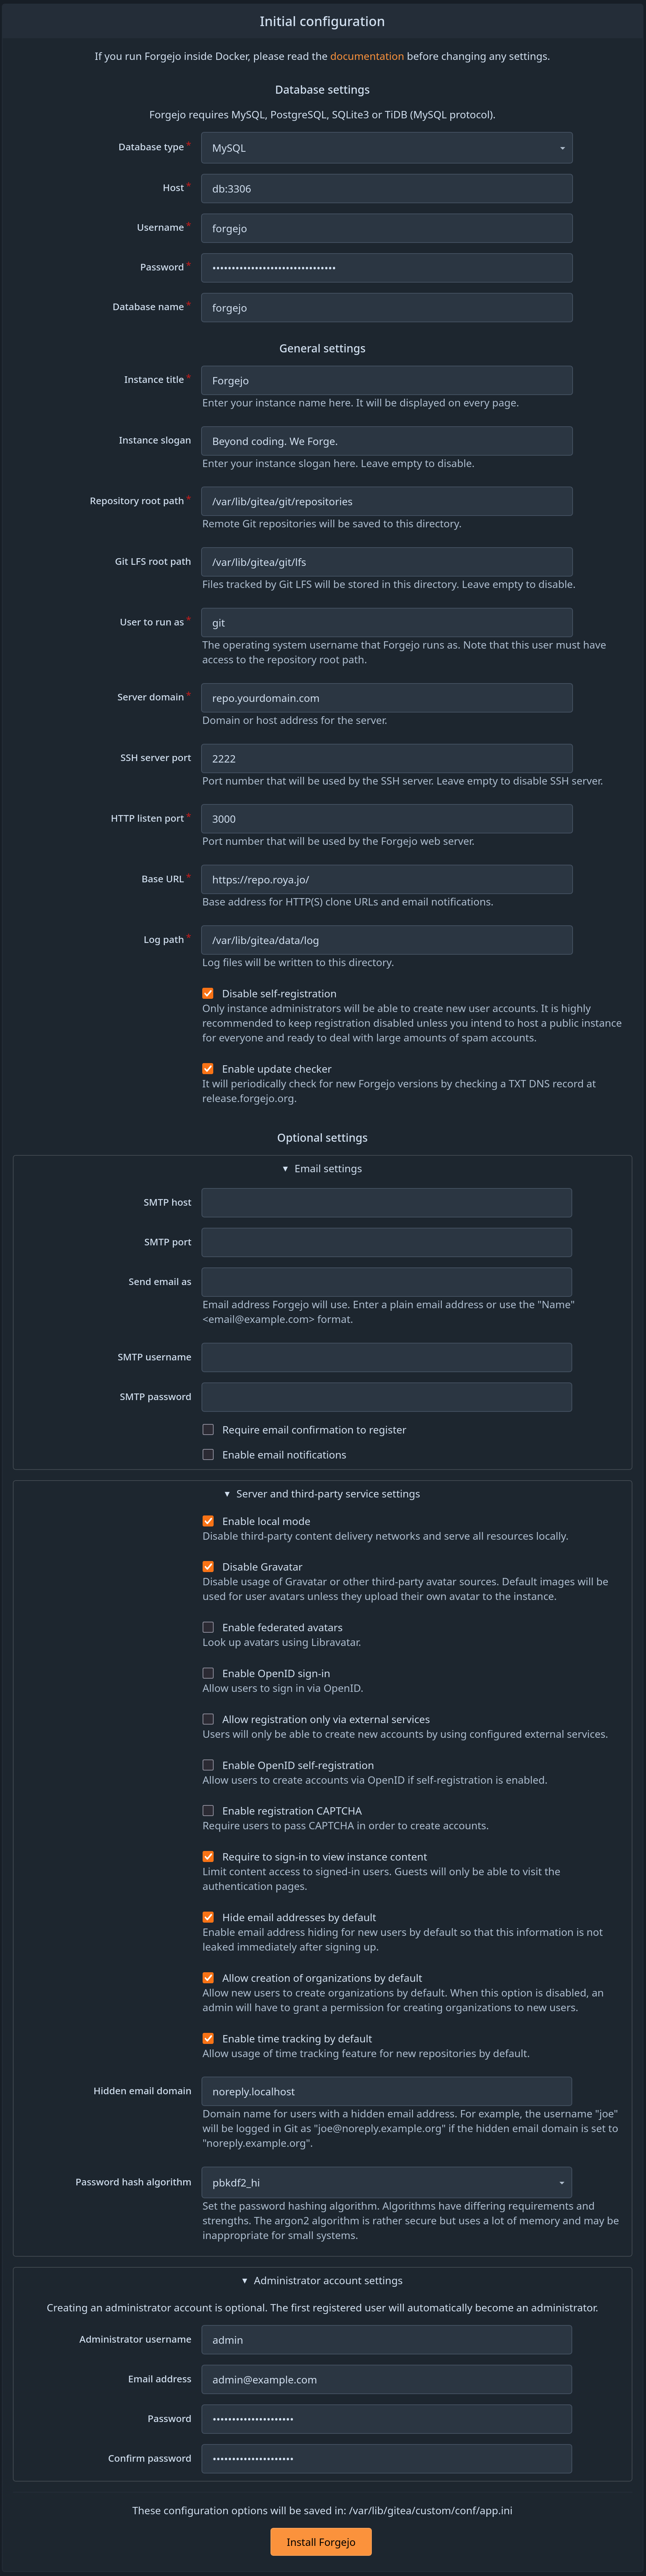Uncheck the Disable Gravatar checkbox
The image size is (646, 2576).
click(208, 1567)
